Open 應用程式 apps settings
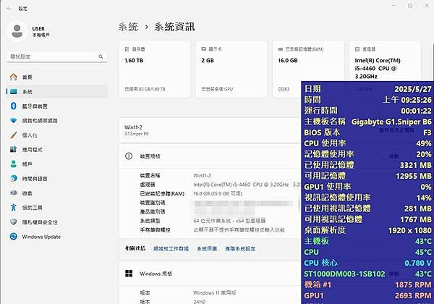Image resolution: width=434 pixels, height=304 pixels. coord(56,150)
